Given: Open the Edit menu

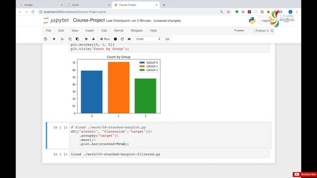Looking at the screenshot, I should (x=61, y=31).
